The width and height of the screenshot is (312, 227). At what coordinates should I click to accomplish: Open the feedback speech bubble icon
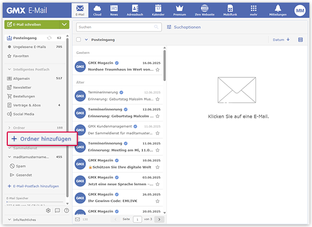click(x=57, y=210)
